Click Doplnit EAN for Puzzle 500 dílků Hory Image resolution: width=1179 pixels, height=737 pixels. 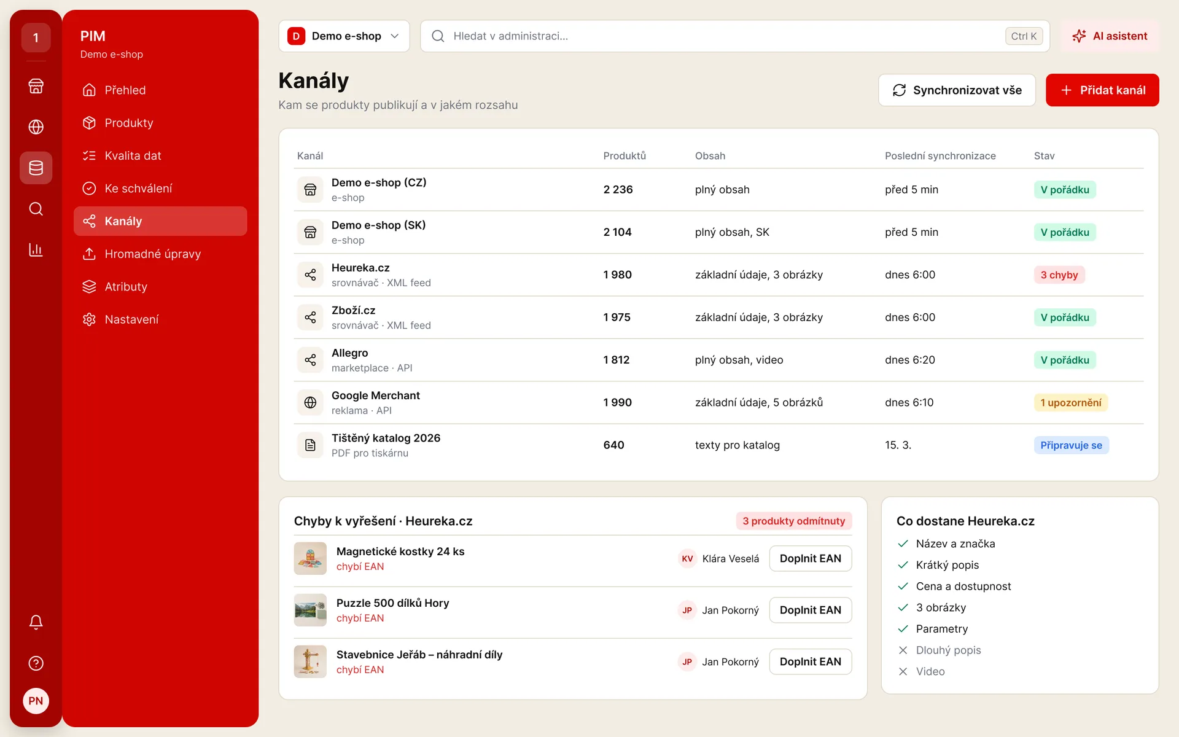tap(810, 610)
